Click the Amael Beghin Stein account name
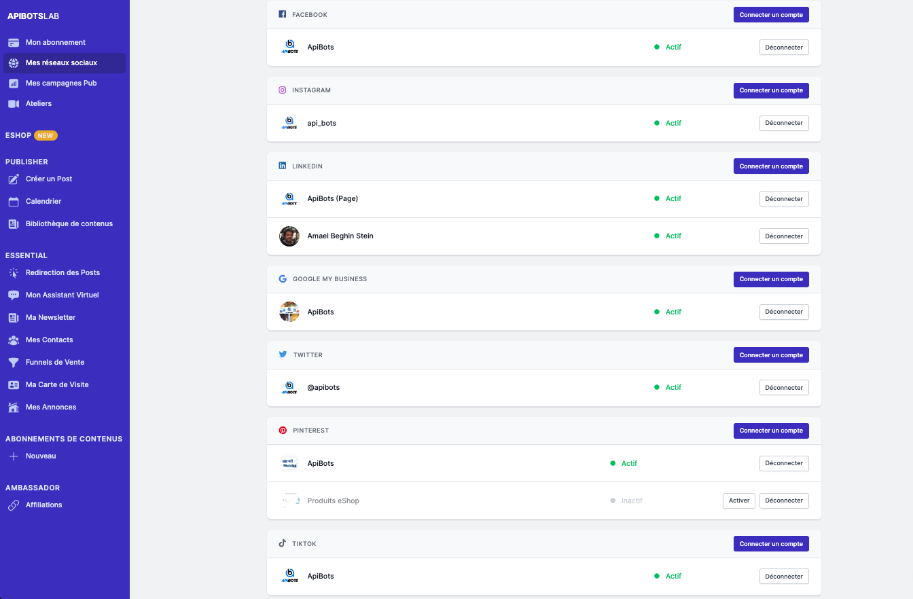The image size is (913, 599). click(x=340, y=236)
